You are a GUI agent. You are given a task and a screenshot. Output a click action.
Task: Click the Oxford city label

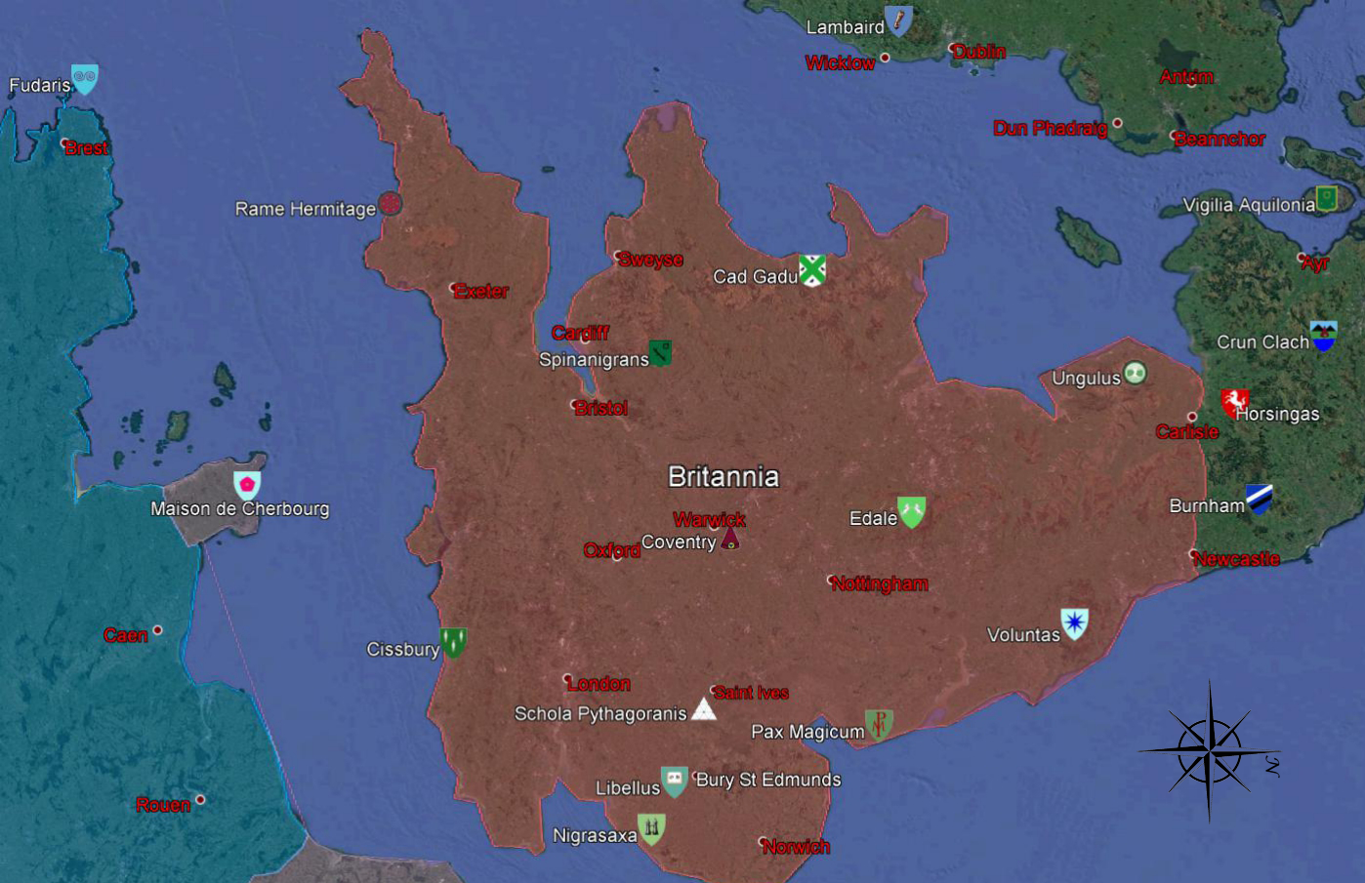click(x=612, y=550)
